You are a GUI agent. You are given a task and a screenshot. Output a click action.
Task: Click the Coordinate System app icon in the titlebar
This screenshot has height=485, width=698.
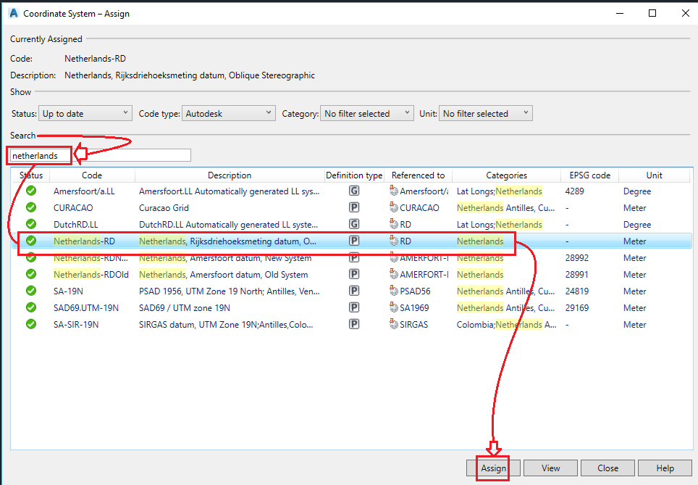[13, 12]
